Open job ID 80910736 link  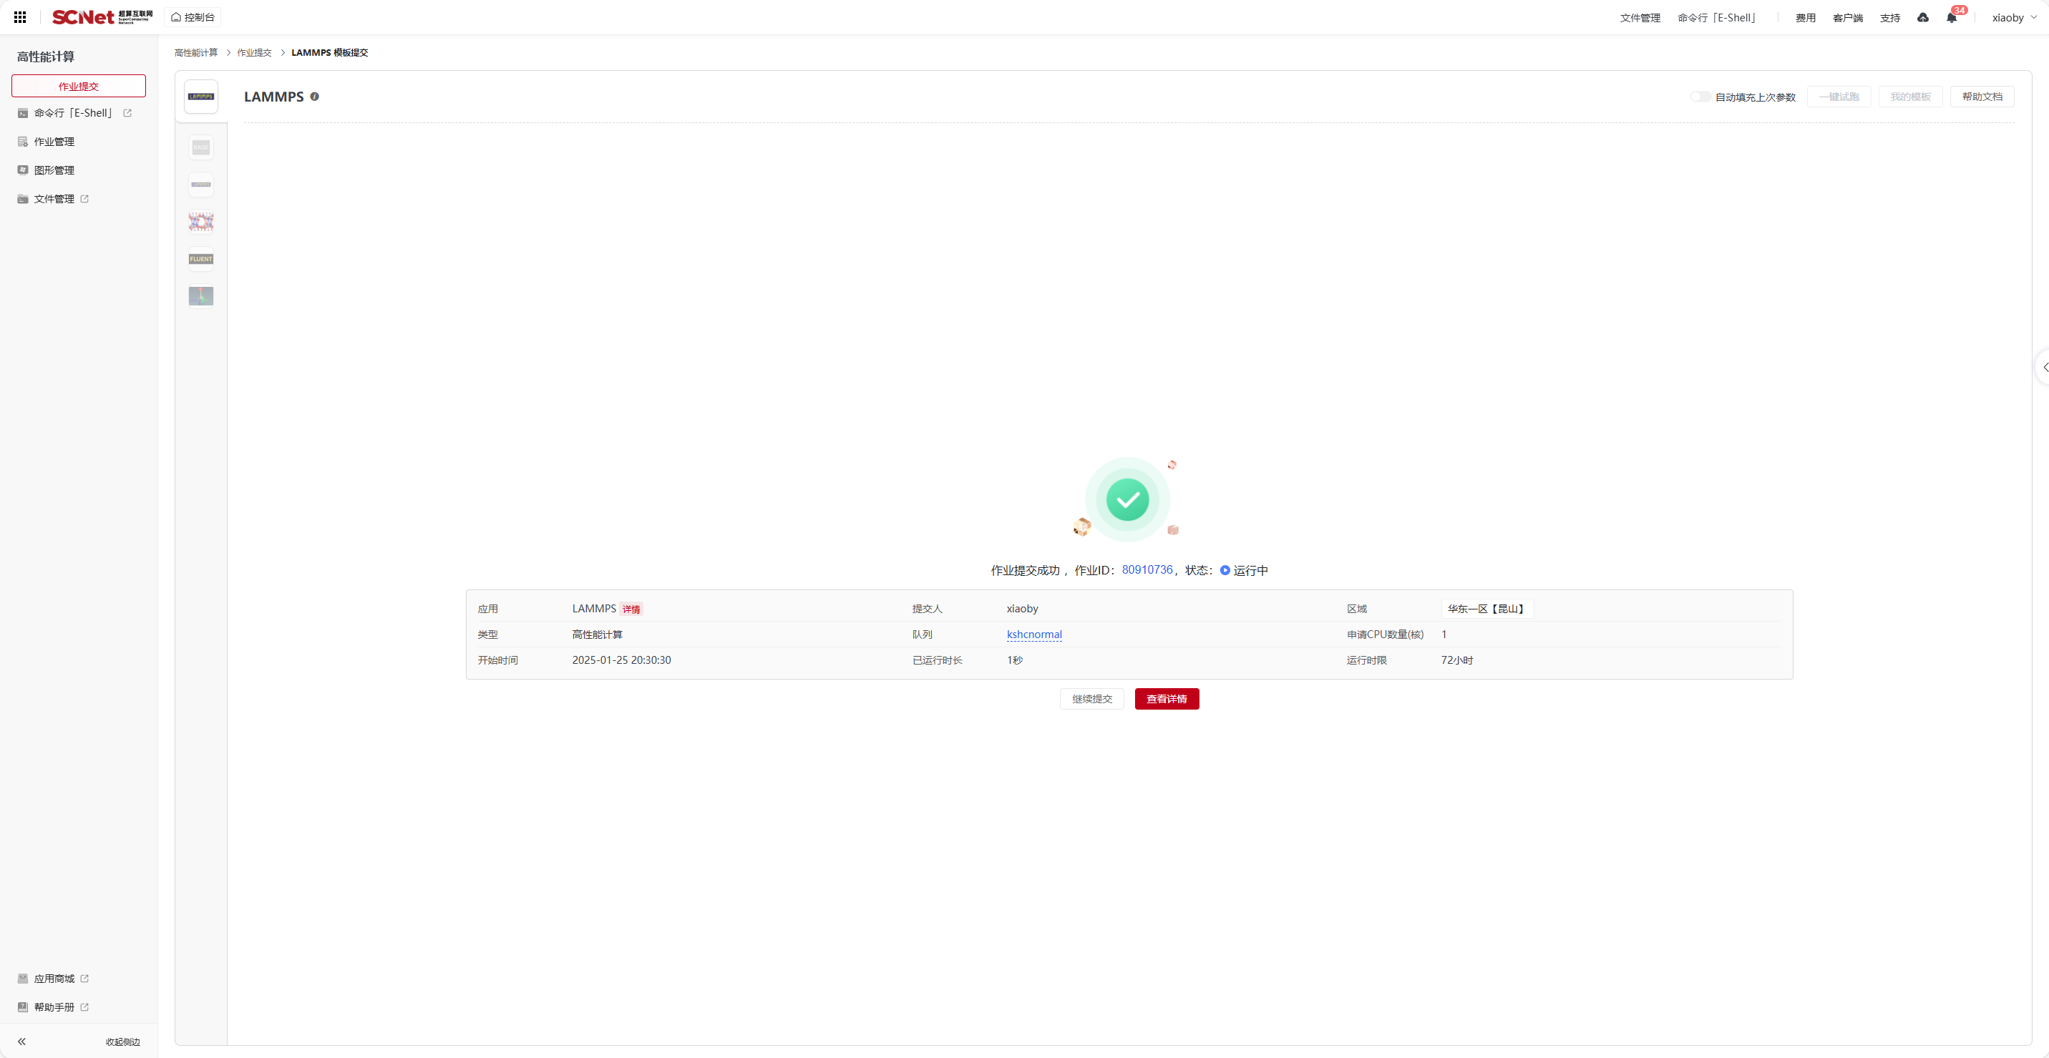tap(1147, 570)
